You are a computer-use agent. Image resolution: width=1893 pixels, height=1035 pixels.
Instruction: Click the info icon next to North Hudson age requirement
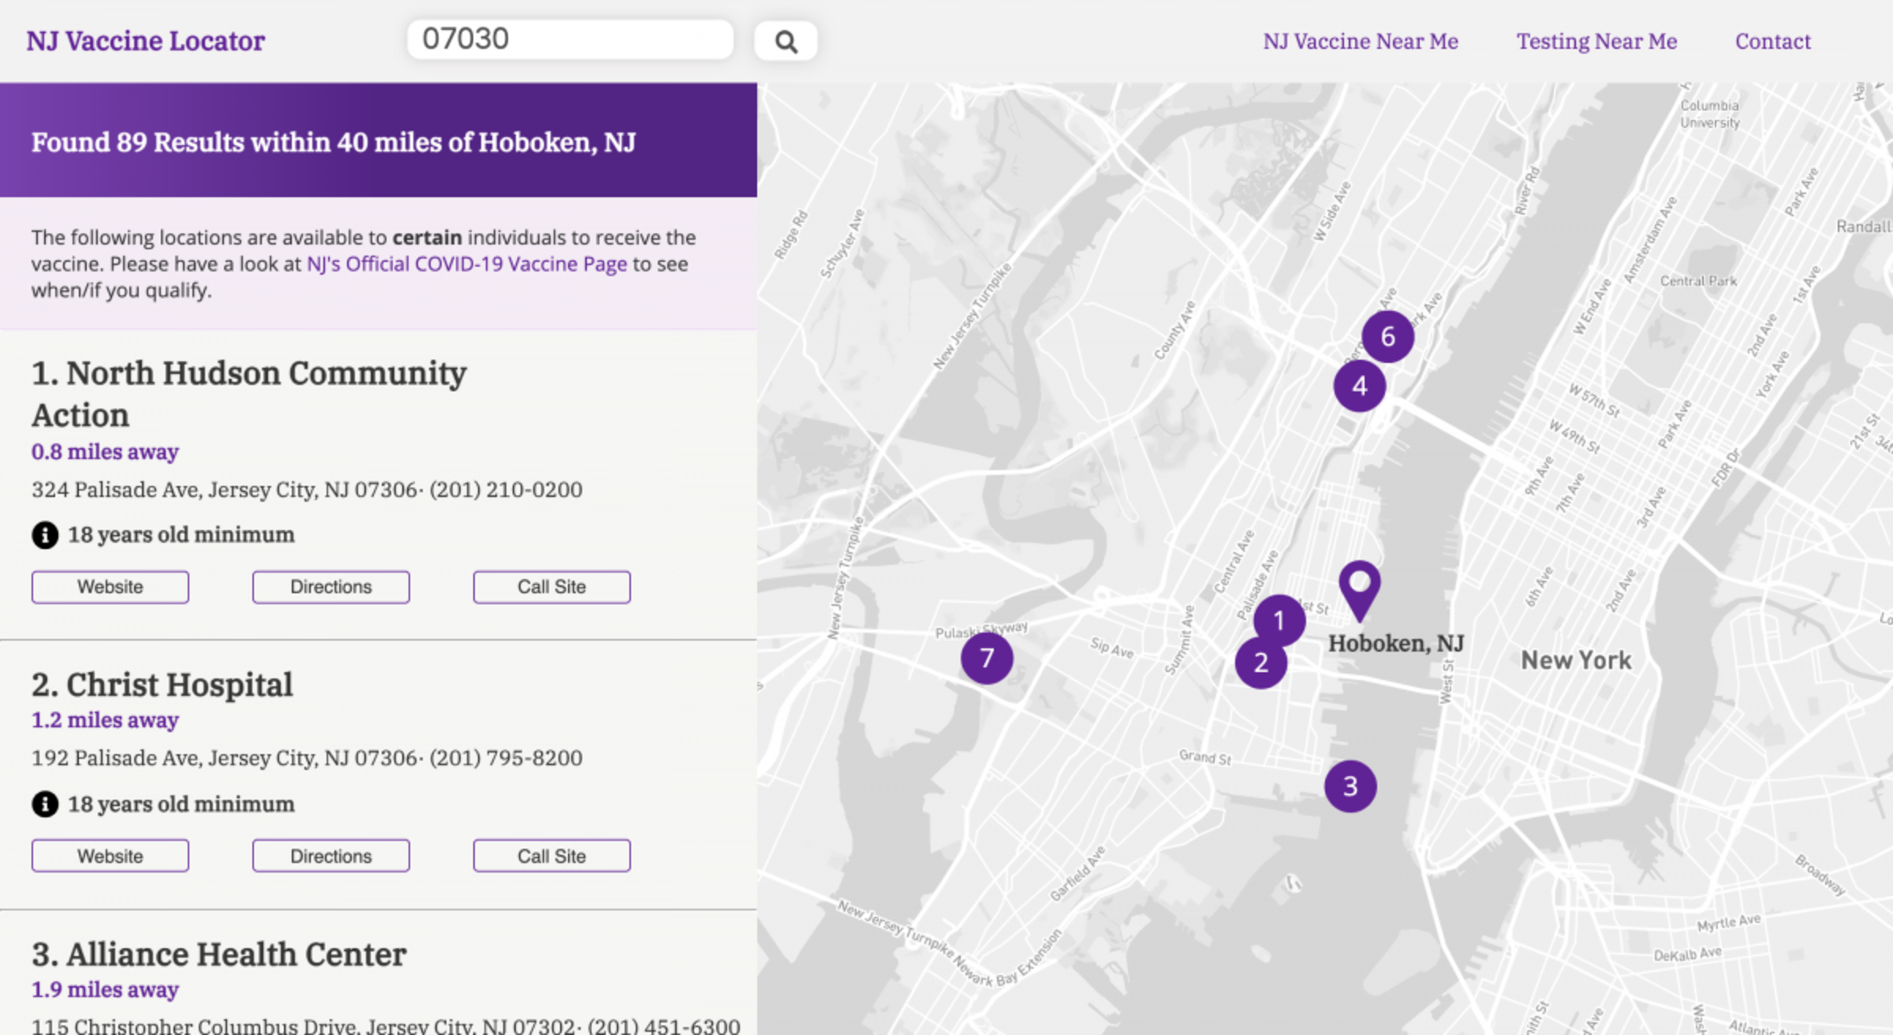coord(44,534)
